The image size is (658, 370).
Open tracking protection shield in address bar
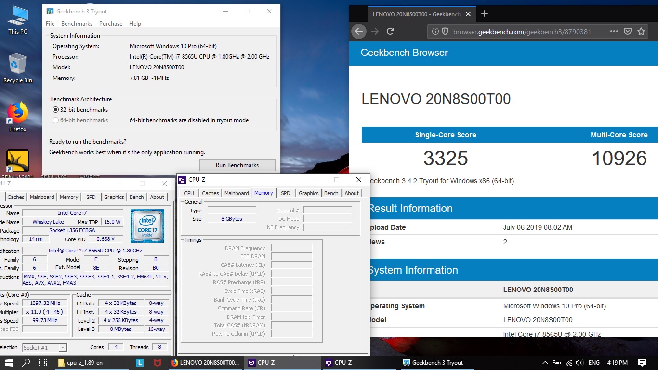(x=445, y=31)
